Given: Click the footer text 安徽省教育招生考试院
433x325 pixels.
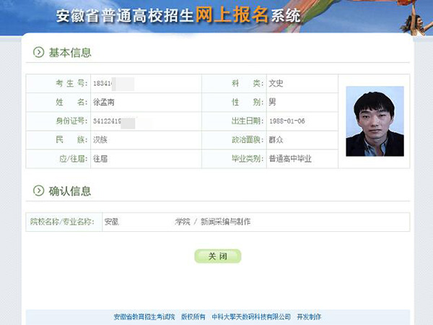Looking at the screenshot, I should [x=144, y=317].
